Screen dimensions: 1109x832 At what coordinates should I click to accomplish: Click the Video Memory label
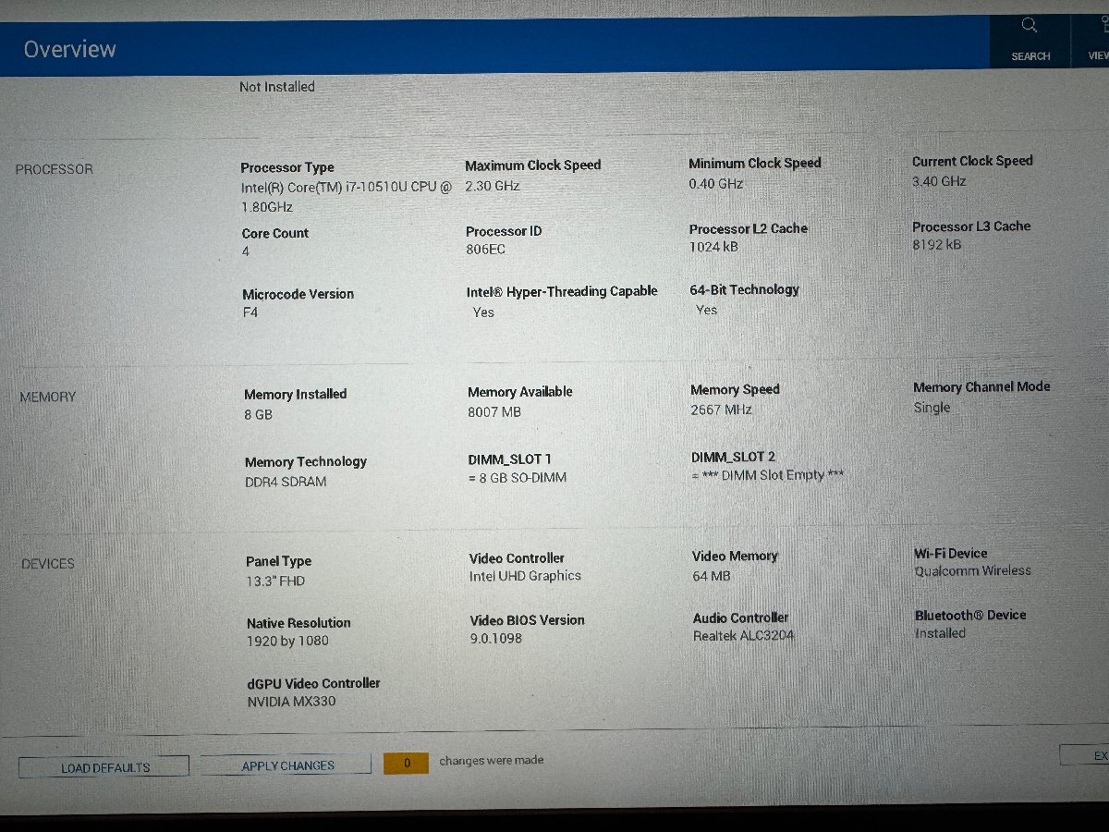tap(736, 557)
